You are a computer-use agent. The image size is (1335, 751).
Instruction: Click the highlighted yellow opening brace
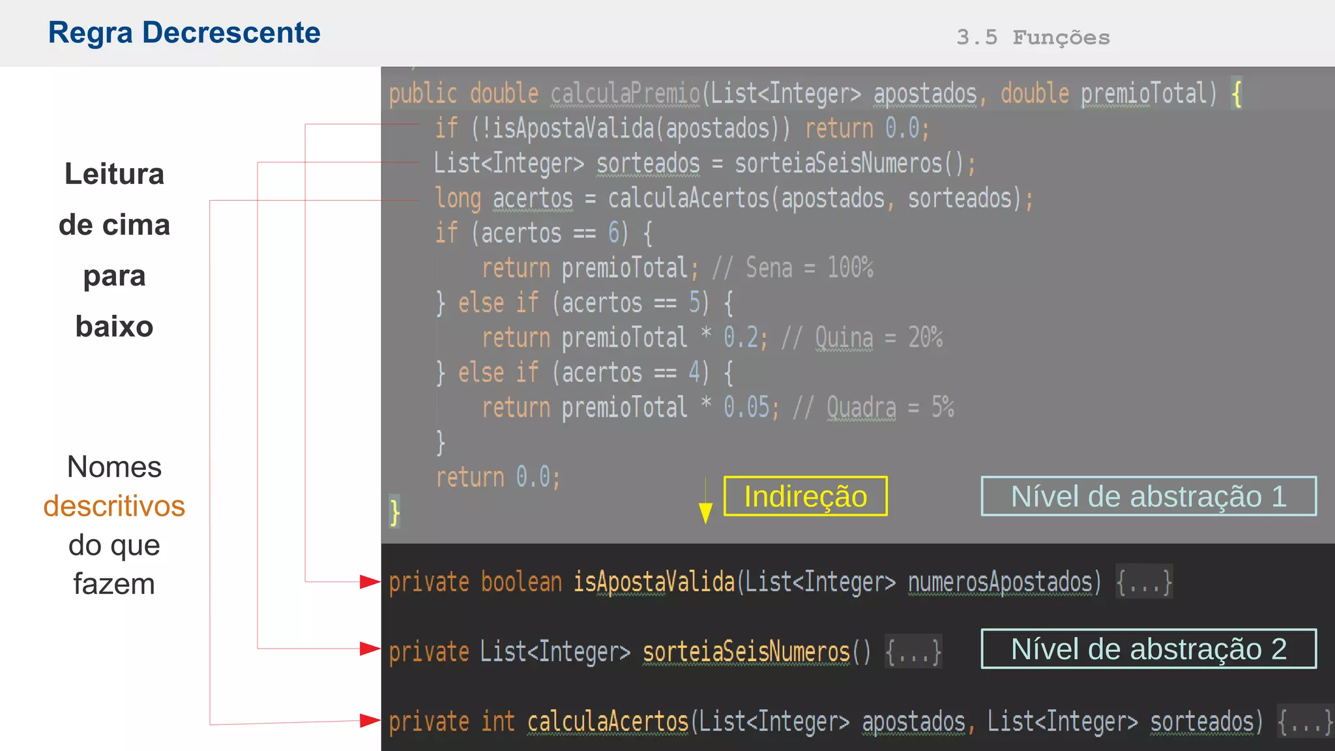1237,93
